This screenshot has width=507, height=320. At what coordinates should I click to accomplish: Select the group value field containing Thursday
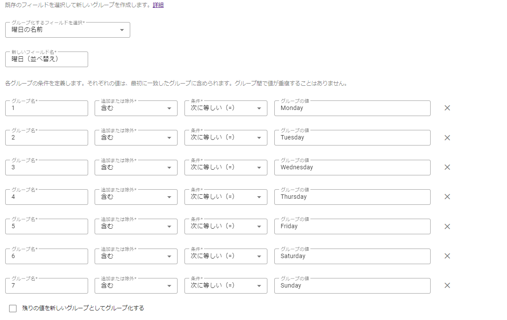coord(352,197)
